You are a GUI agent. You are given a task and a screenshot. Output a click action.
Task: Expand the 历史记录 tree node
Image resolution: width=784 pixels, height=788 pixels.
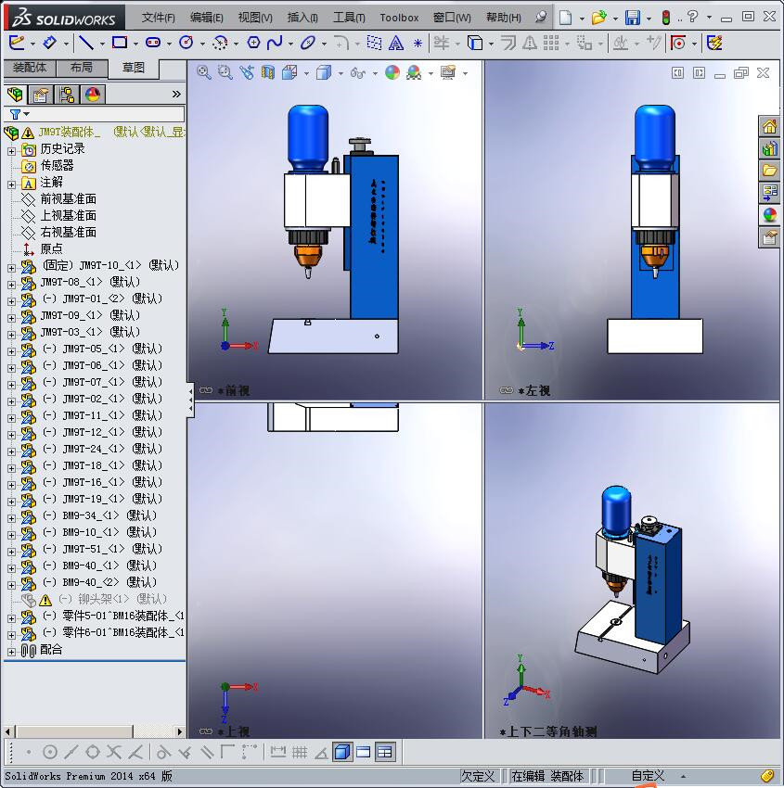[x=11, y=150]
